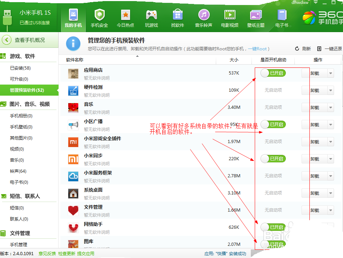Click the refresh icon next to 刷新
Image resolution: width=343 pixels, height=258 pixels.
(x=297, y=49)
